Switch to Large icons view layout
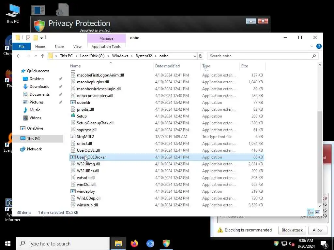334x250 pixels. 318,212
